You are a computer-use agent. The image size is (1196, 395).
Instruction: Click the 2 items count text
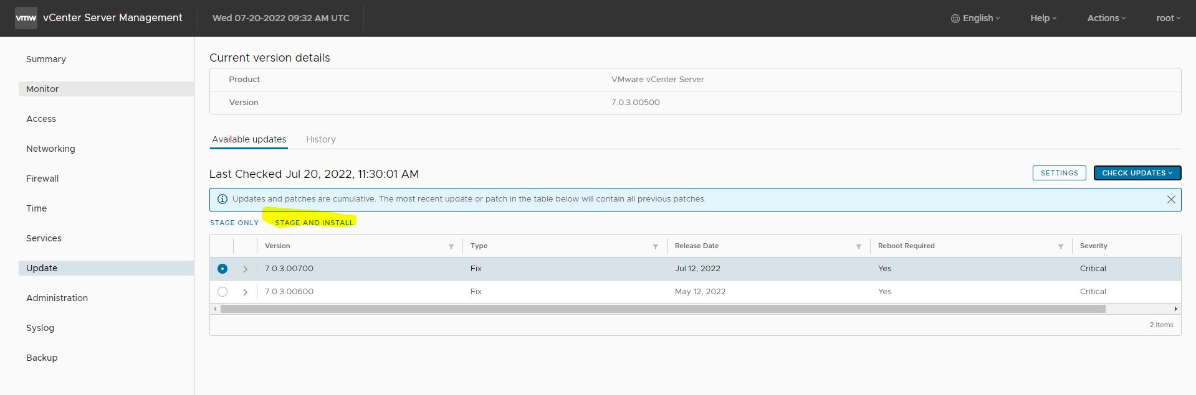click(x=1161, y=325)
